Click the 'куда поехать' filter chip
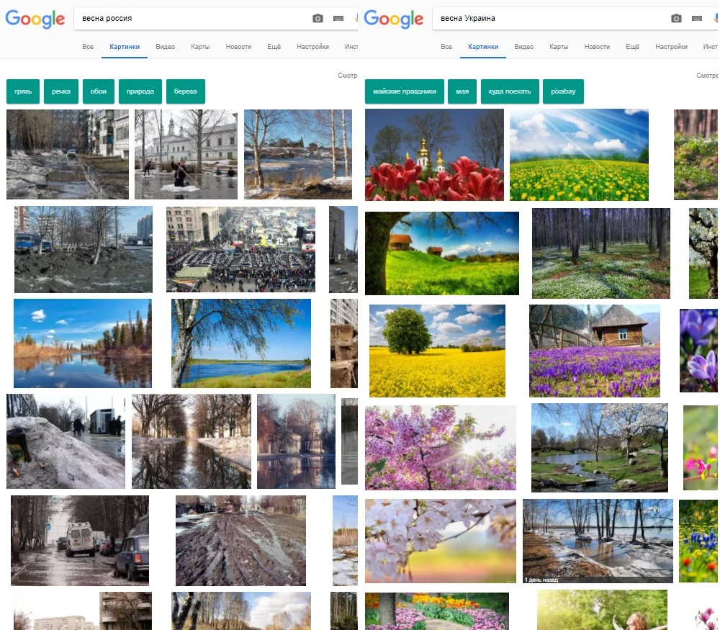 tap(510, 91)
